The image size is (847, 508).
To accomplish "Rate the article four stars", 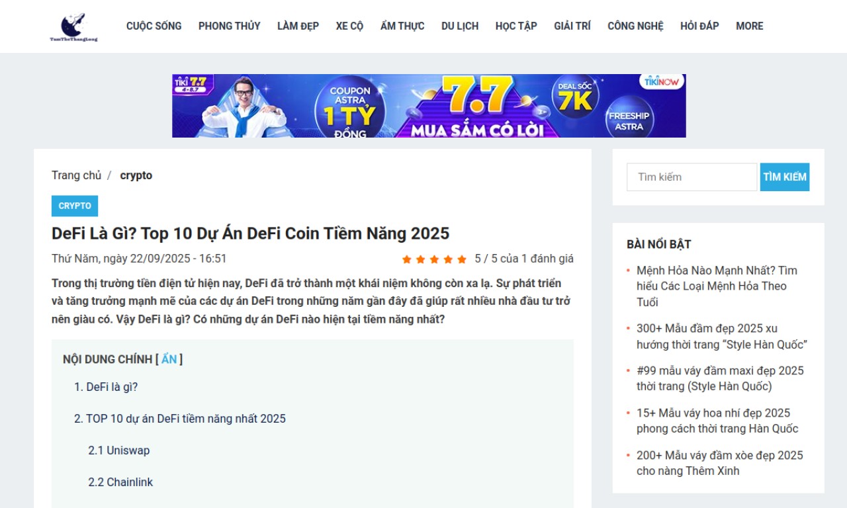I will (448, 259).
